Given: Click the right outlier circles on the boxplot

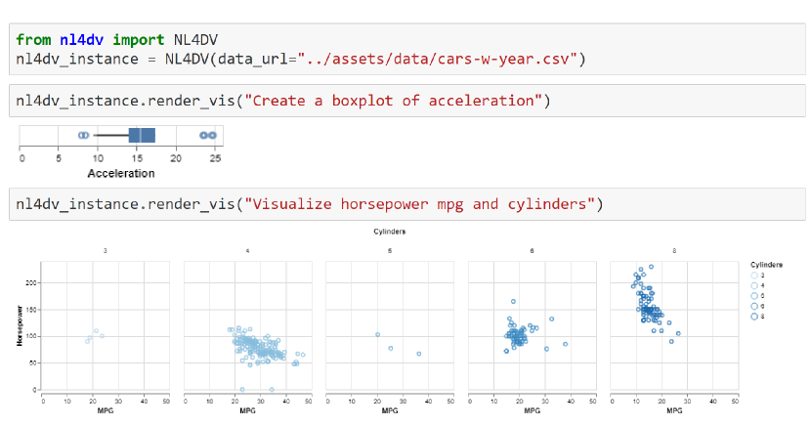Looking at the screenshot, I should click(207, 137).
